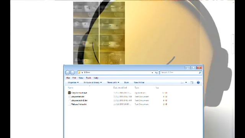Select the .exe Application file name

pyautogui.click(x=79, y=93)
